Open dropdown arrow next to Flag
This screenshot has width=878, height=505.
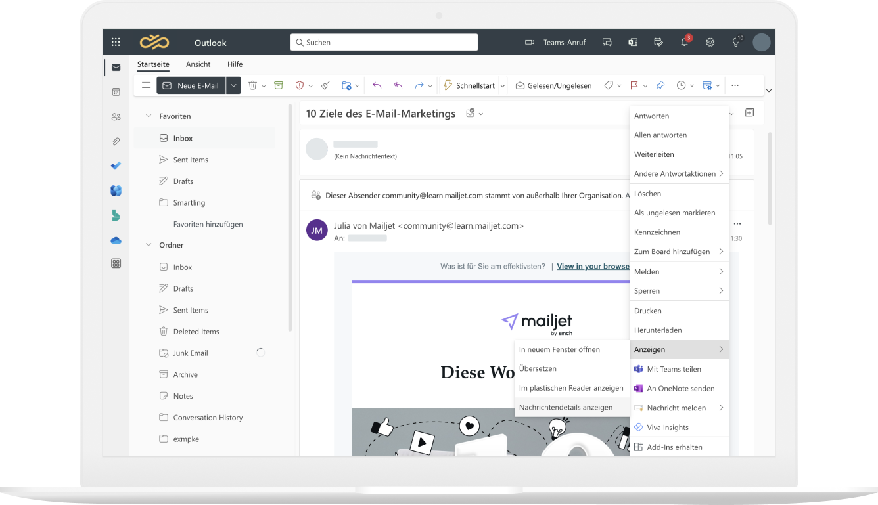click(645, 86)
